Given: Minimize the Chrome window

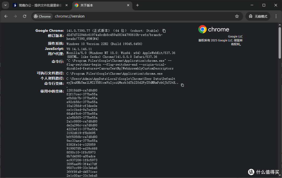Looking at the screenshot, I should tap(252, 5).
